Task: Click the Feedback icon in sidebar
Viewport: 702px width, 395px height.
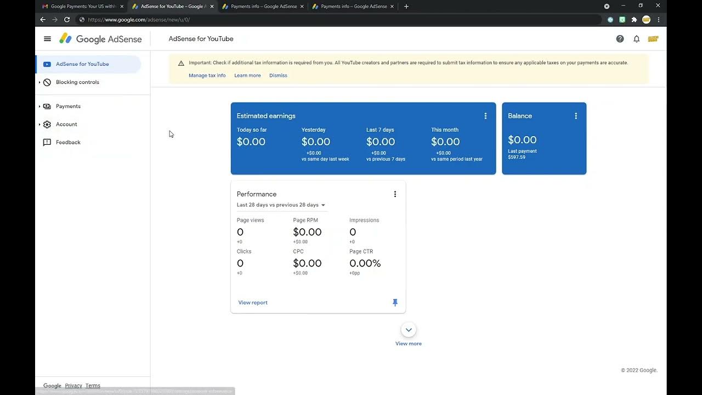Action: (47, 143)
